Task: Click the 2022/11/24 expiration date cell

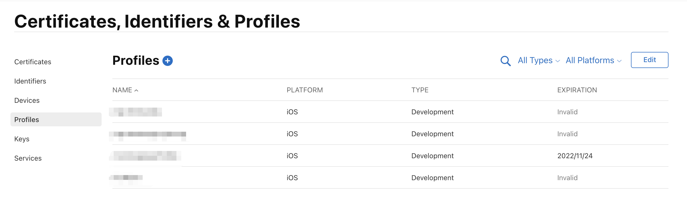Action: (x=575, y=156)
